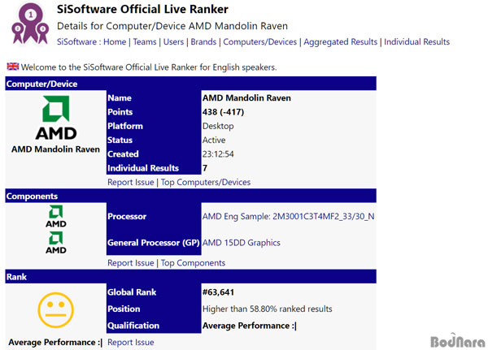Click the Points row label
This screenshot has width=488, height=350.
120,112
